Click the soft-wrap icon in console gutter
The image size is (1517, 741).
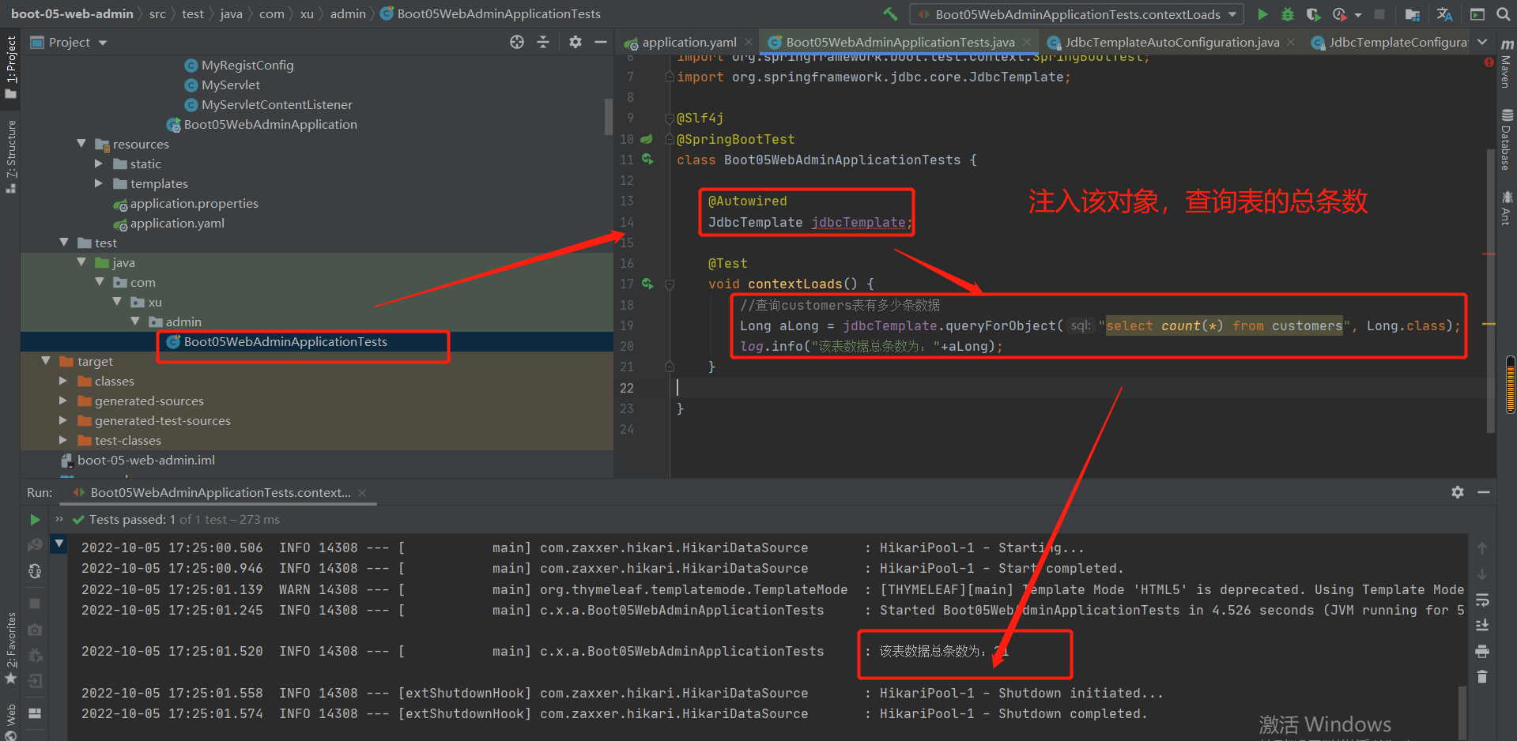pyautogui.click(x=1482, y=600)
